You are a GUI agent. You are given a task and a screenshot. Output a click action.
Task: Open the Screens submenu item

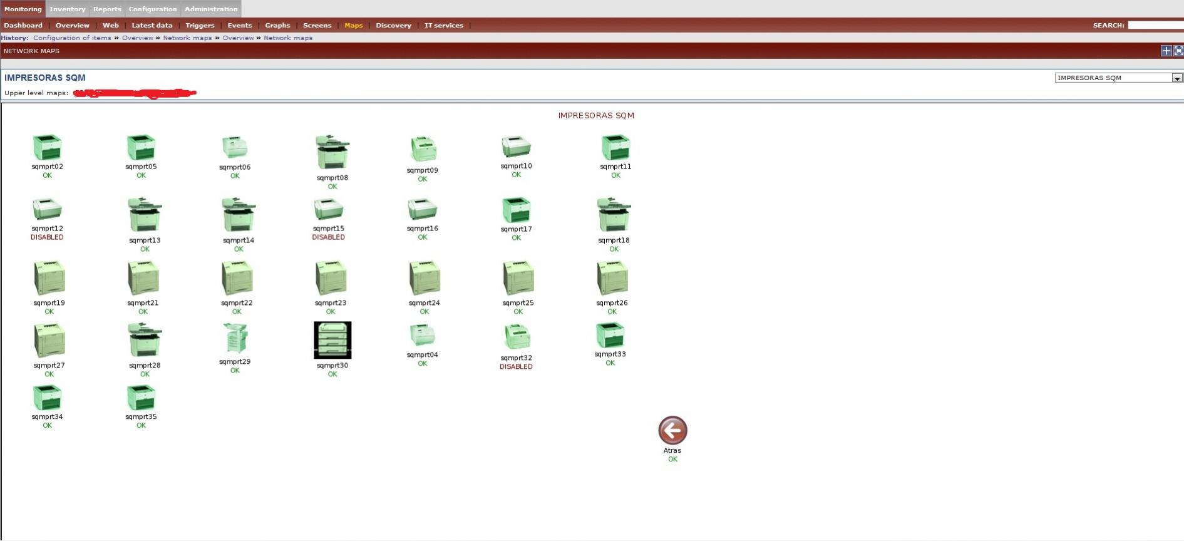pos(317,25)
